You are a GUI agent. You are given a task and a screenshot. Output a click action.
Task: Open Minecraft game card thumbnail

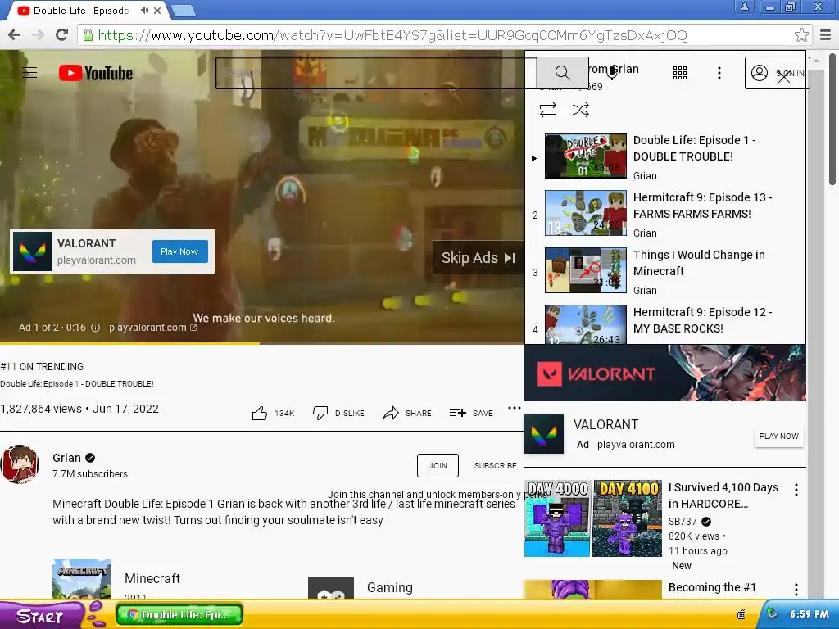[x=82, y=579]
